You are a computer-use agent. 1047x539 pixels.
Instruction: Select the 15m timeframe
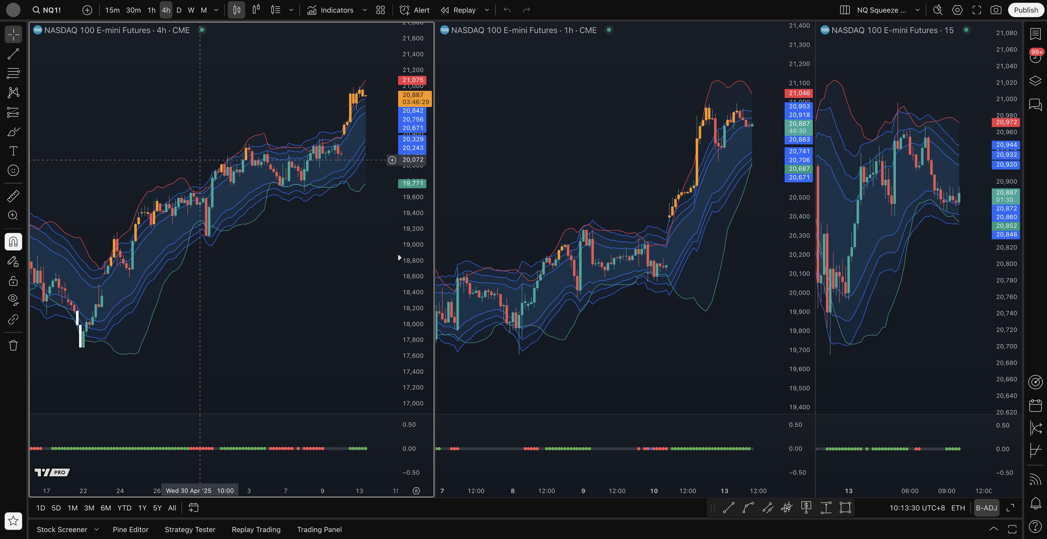pos(112,10)
